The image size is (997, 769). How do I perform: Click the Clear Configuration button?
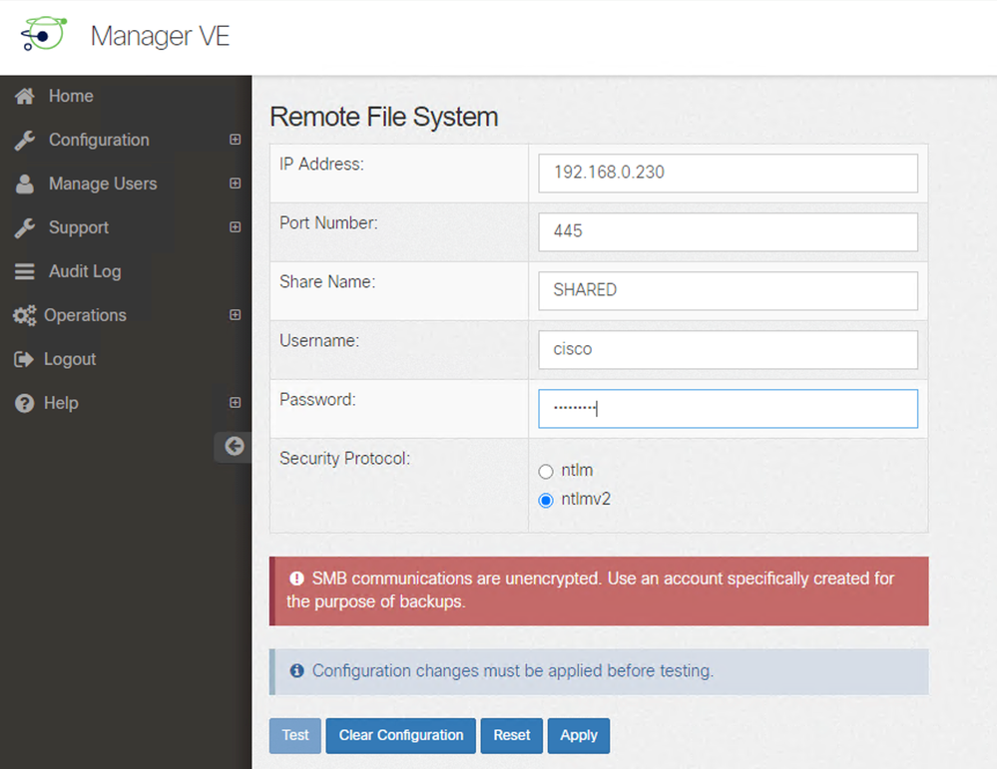[400, 735]
